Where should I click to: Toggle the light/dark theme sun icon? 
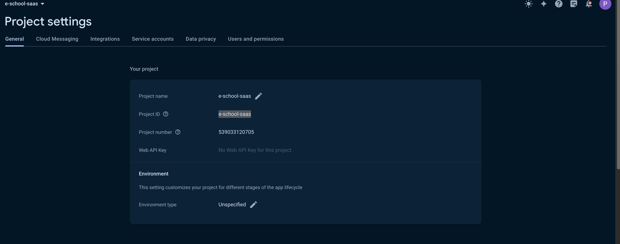pyautogui.click(x=529, y=4)
